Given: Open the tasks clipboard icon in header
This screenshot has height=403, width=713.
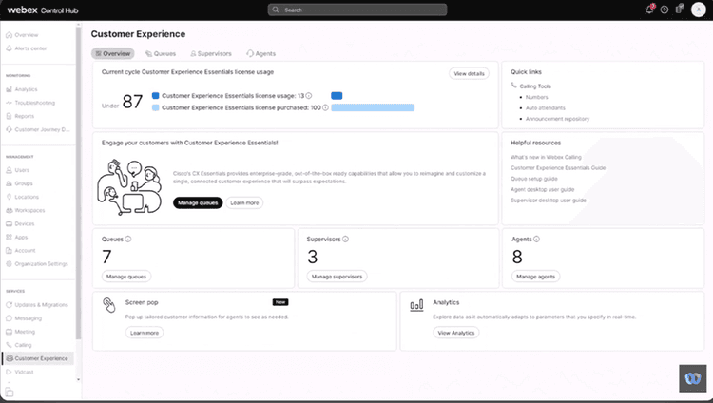Looking at the screenshot, I should (678, 10).
